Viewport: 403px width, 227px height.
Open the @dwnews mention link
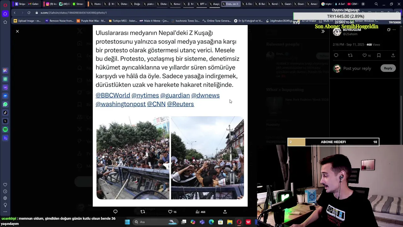[205, 95]
